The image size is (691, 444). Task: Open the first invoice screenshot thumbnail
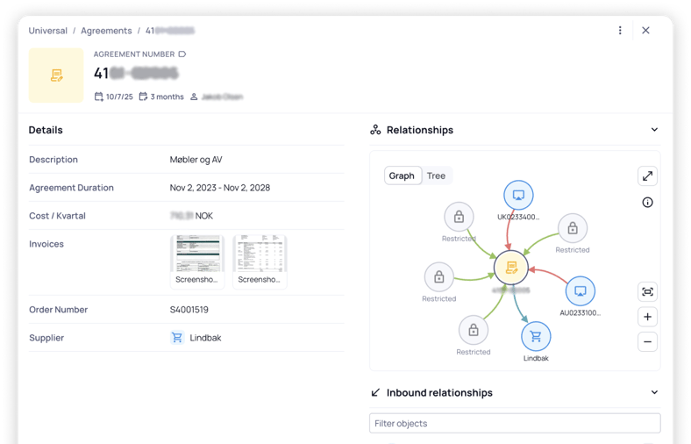coord(197,261)
